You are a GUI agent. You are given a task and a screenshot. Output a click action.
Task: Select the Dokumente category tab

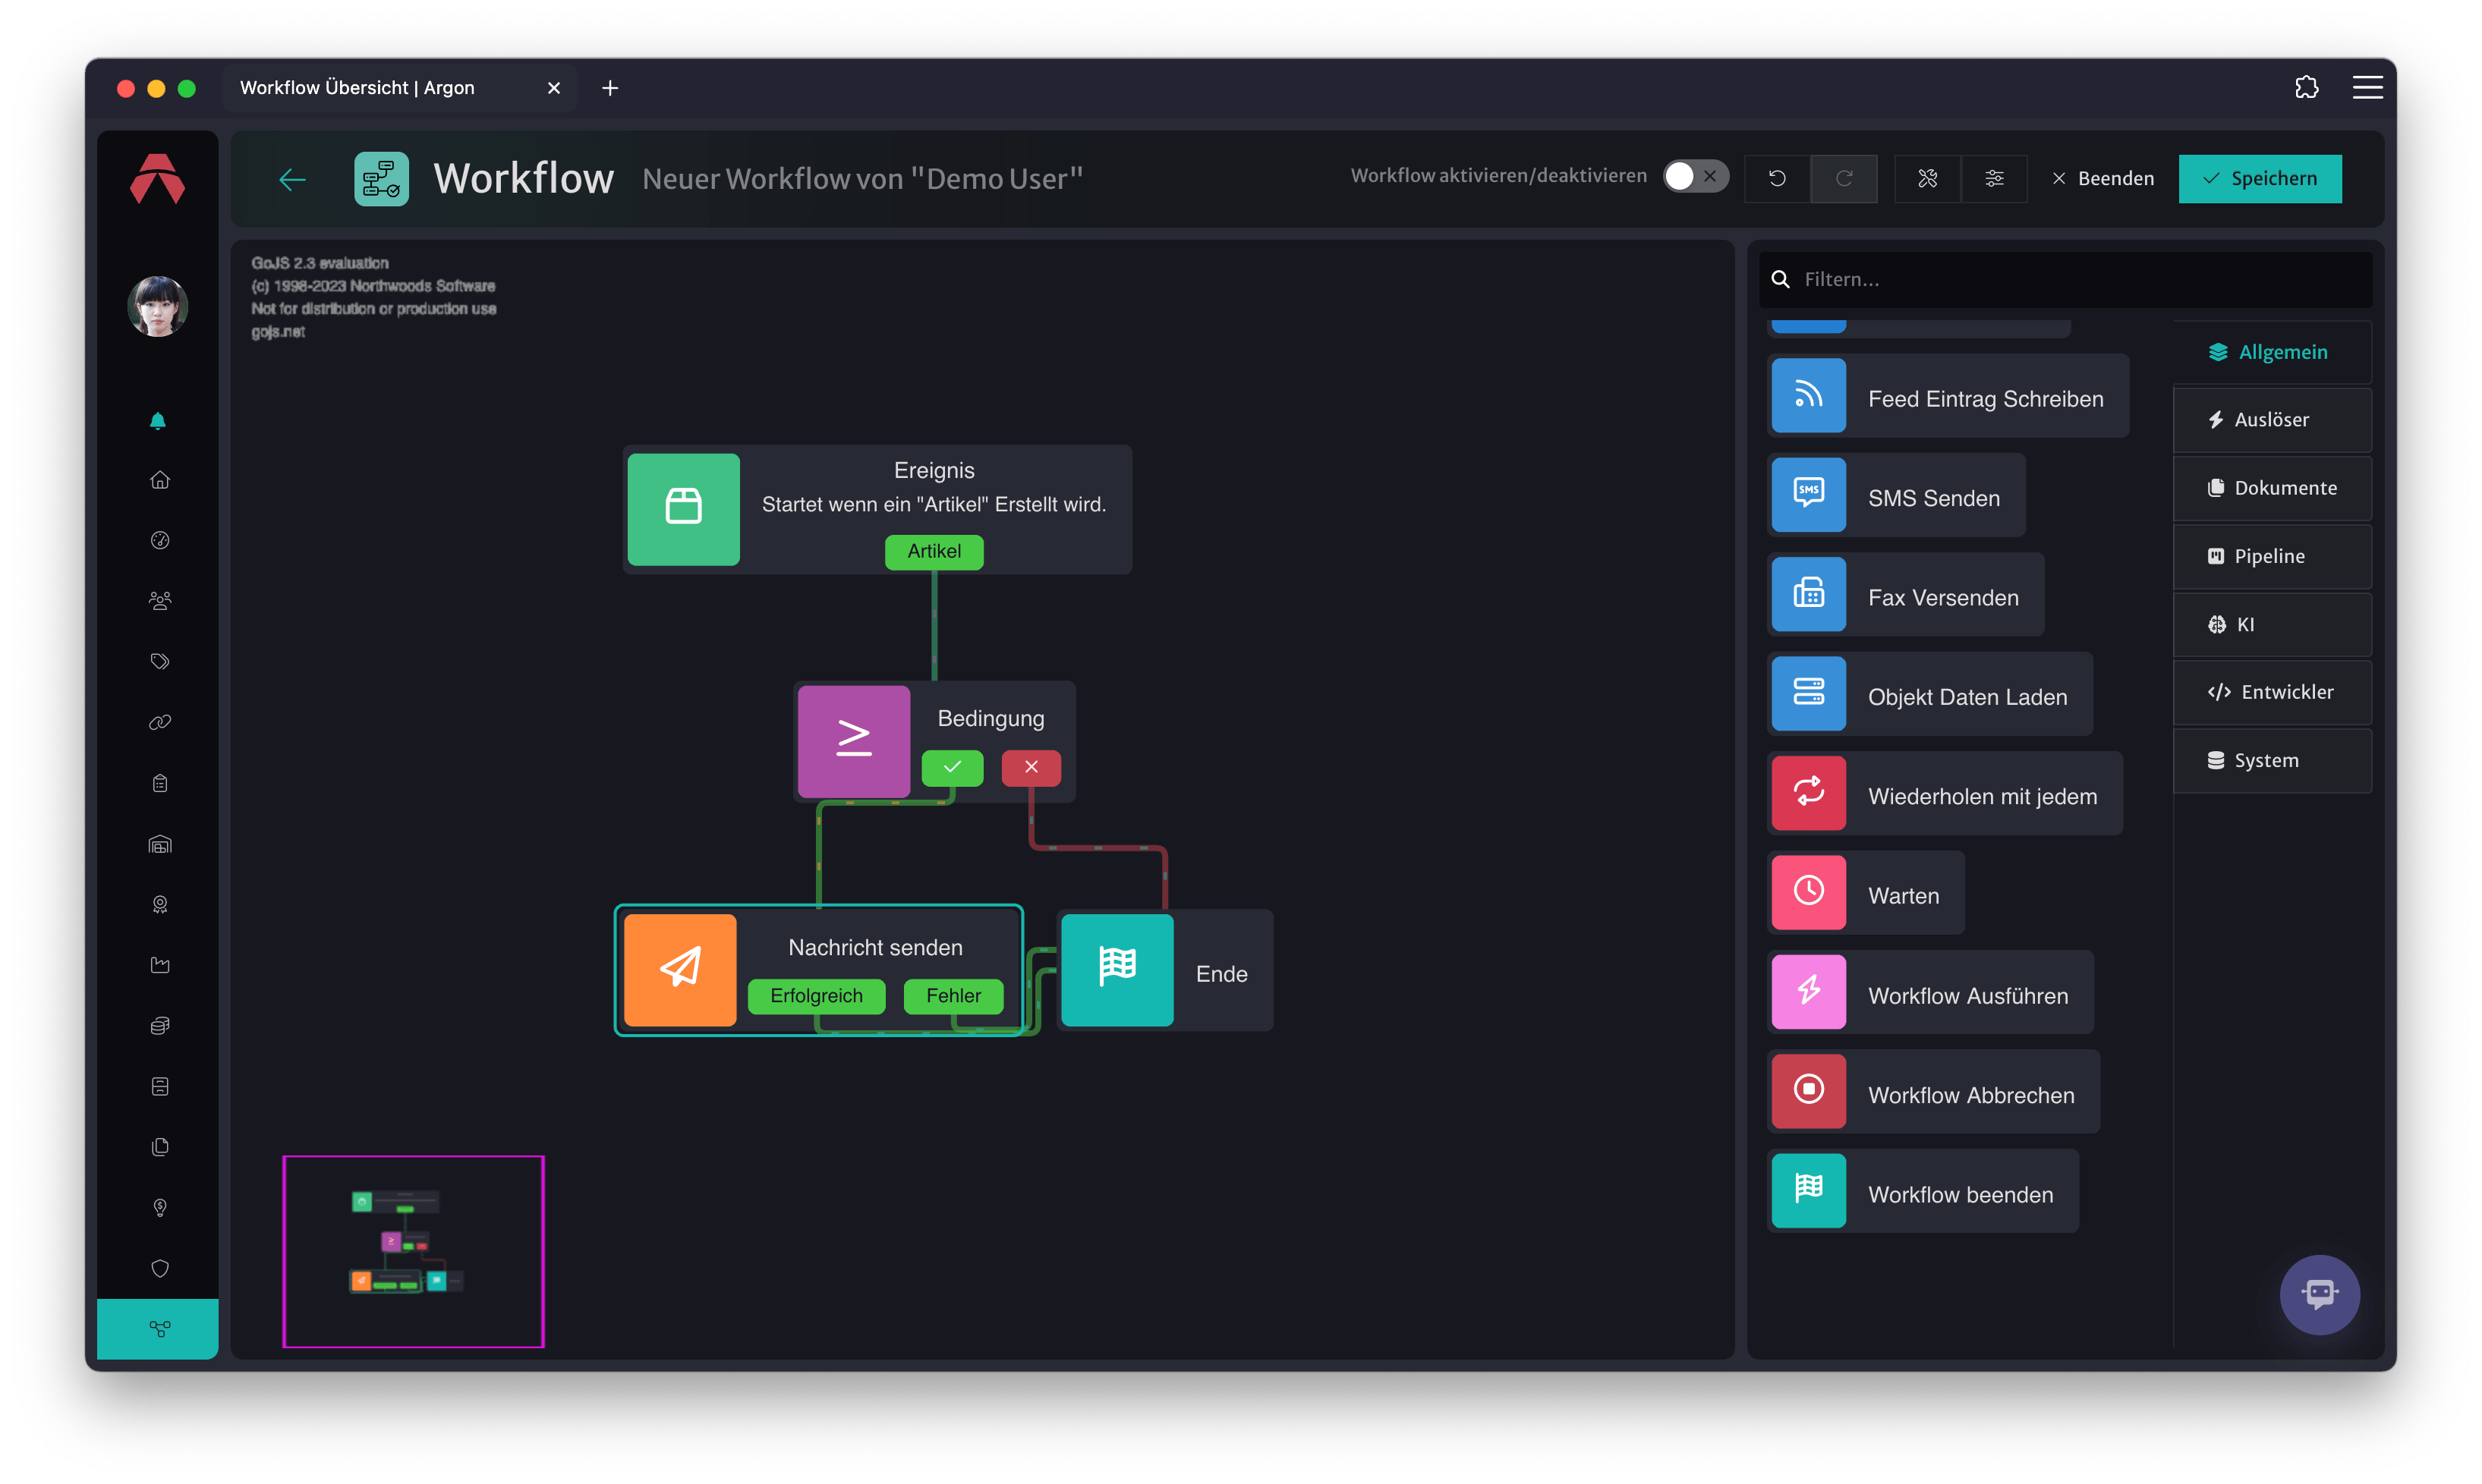(x=2272, y=488)
